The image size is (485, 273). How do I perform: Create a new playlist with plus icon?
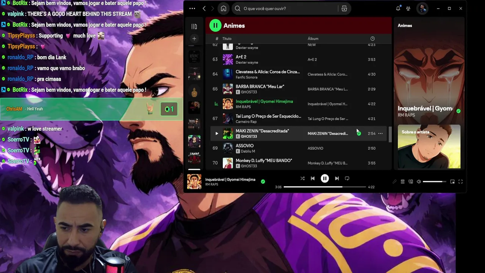click(x=194, y=38)
